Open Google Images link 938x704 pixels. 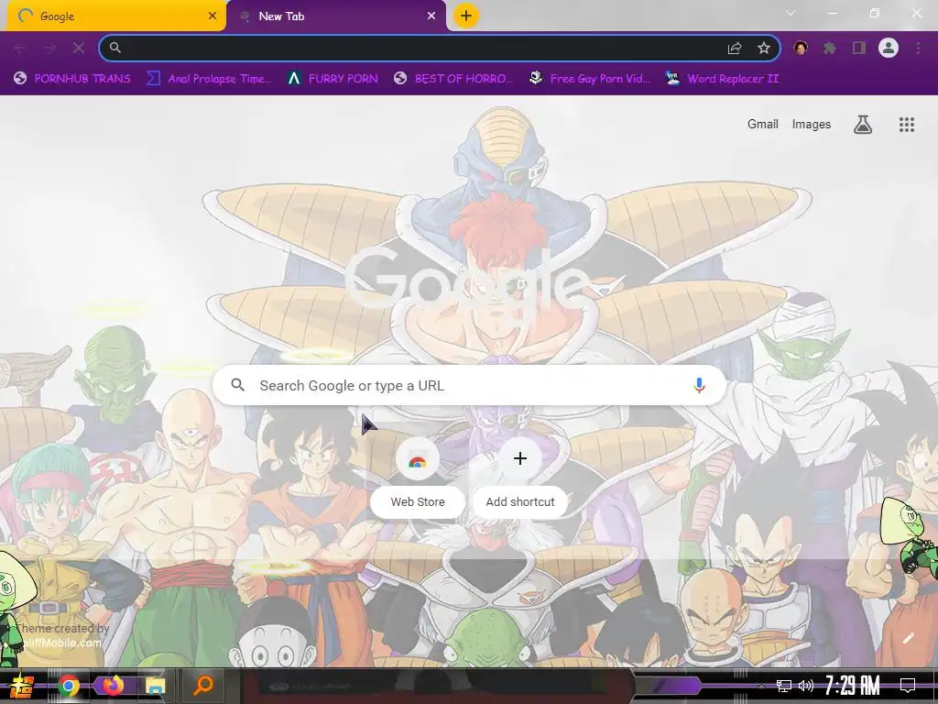[812, 124]
